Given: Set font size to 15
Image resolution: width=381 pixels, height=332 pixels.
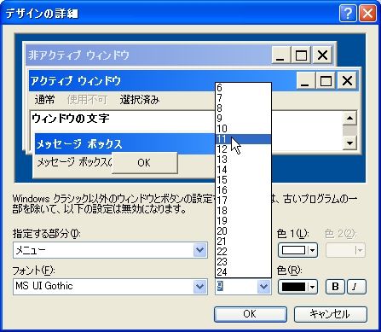Looking at the screenshot, I should (x=243, y=180).
